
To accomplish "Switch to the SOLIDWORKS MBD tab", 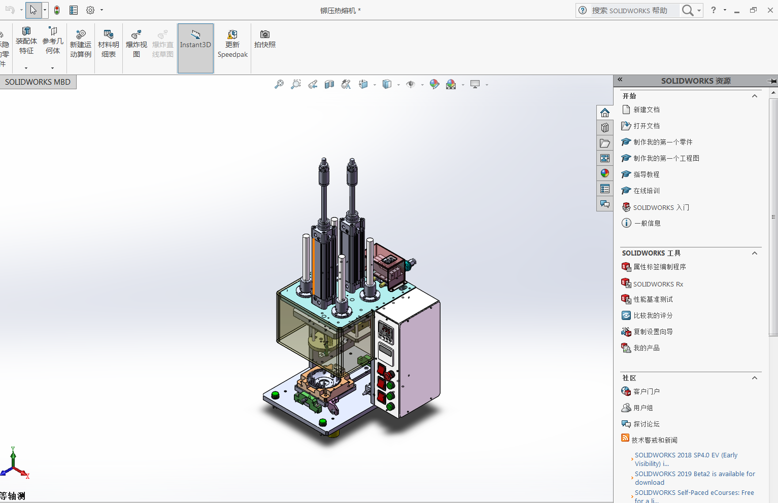I will 38,82.
